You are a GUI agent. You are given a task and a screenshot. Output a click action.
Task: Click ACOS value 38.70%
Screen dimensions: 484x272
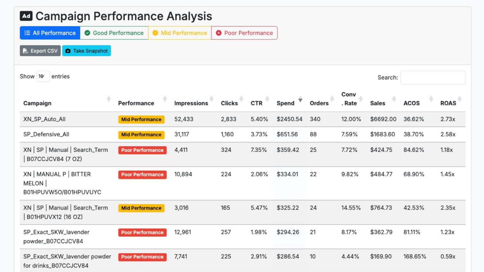pos(413,134)
